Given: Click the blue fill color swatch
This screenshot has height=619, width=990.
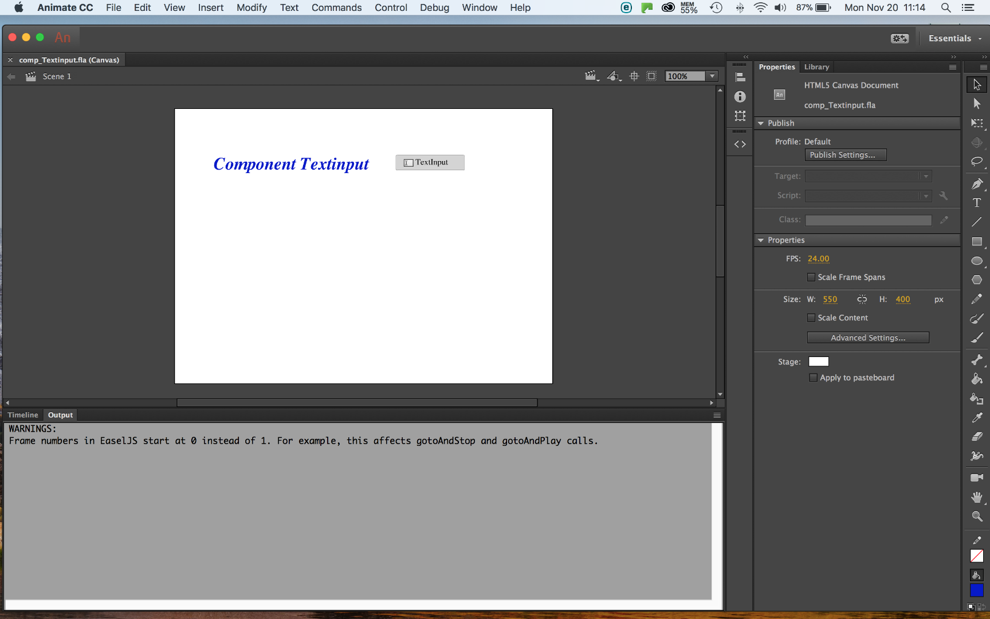Looking at the screenshot, I should [977, 590].
